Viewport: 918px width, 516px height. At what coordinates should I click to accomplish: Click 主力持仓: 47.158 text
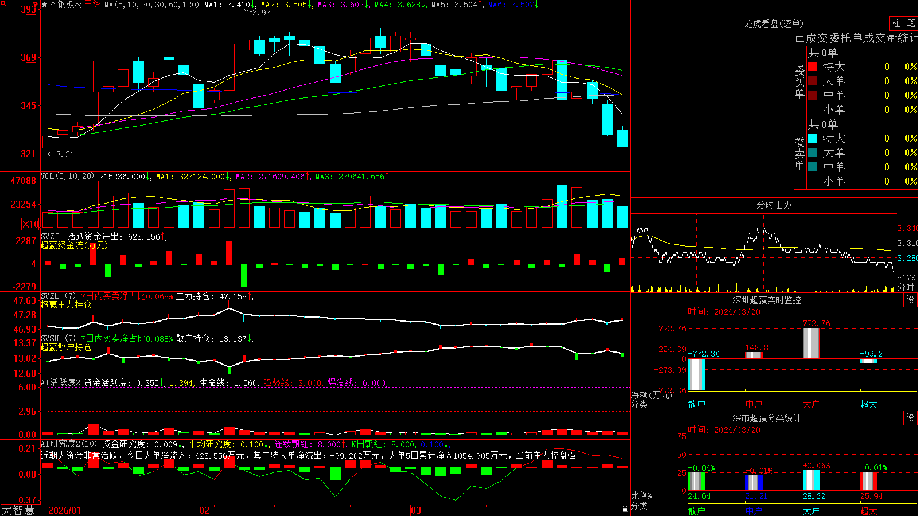pyautogui.click(x=211, y=296)
